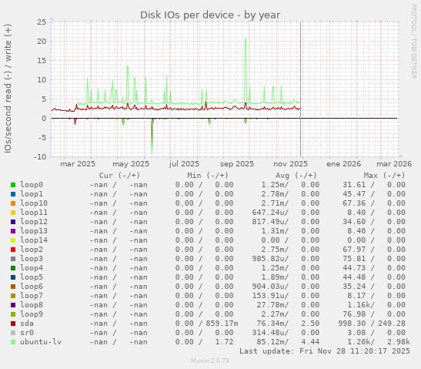
Task: Click the deepest negative spike near jun 2025
Action: pyautogui.click(x=152, y=136)
